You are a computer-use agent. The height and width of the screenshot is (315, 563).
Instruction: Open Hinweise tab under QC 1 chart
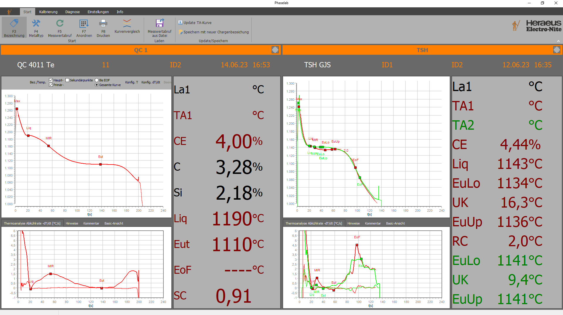click(72, 223)
